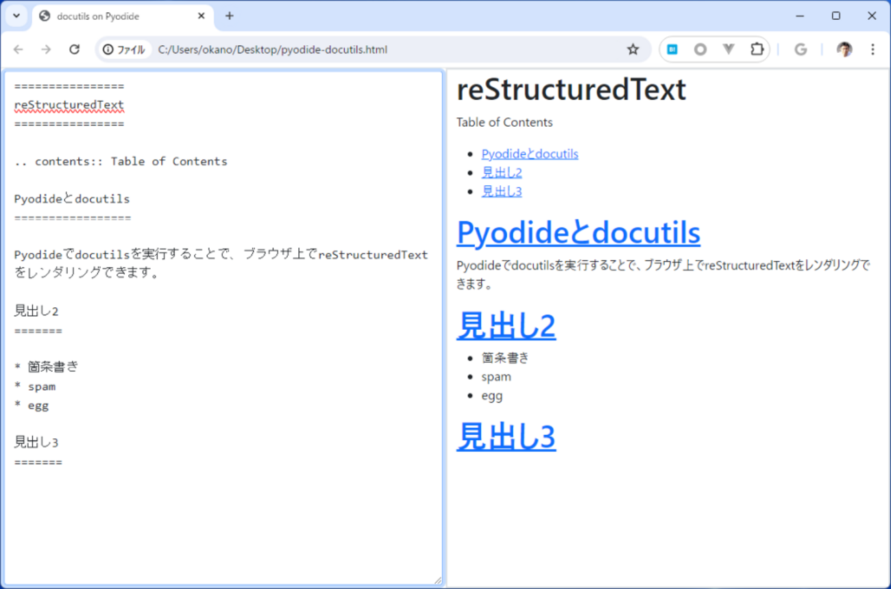Open the gray circle extension icon
Screen dimensions: 891x589
[700, 49]
